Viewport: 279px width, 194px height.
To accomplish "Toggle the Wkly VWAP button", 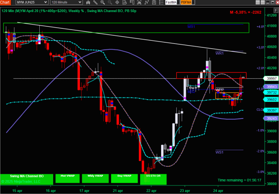I will coord(96,178).
